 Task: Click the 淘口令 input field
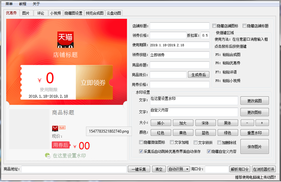pos(217,169)
